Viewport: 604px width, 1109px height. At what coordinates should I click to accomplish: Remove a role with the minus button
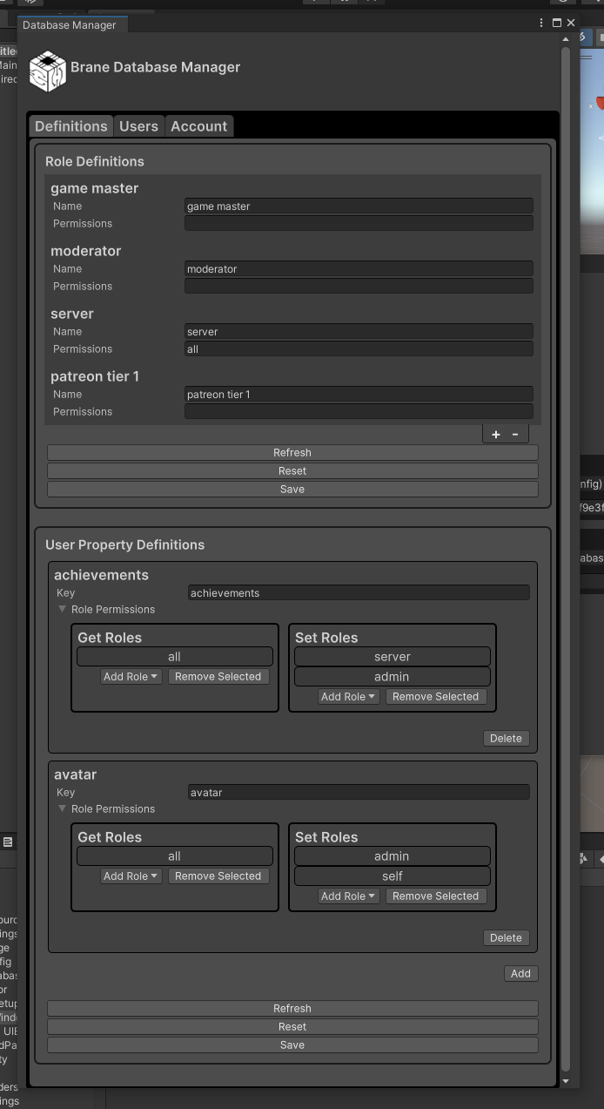(x=515, y=434)
